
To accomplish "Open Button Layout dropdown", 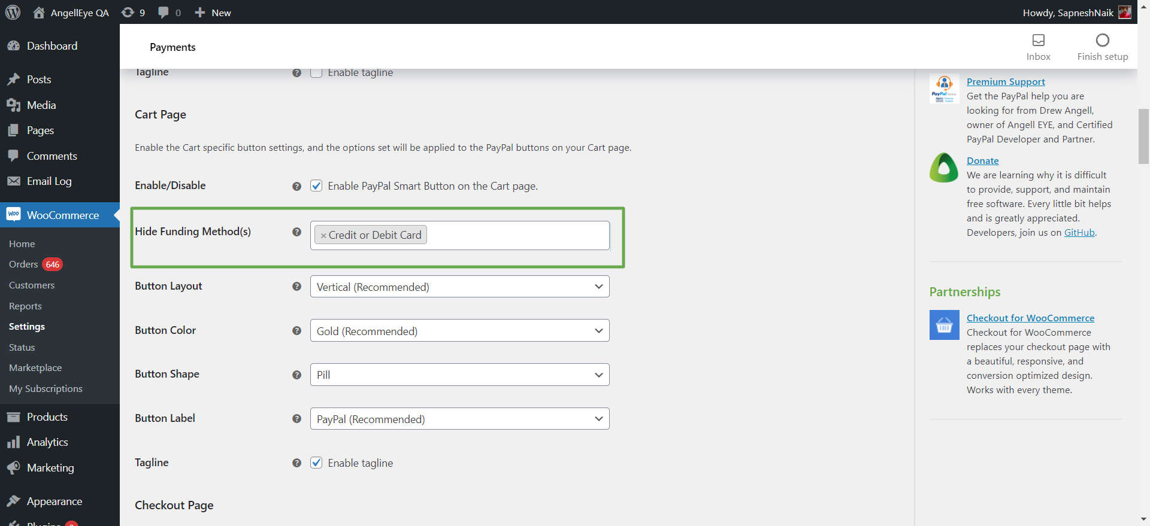I will [459, 287].
